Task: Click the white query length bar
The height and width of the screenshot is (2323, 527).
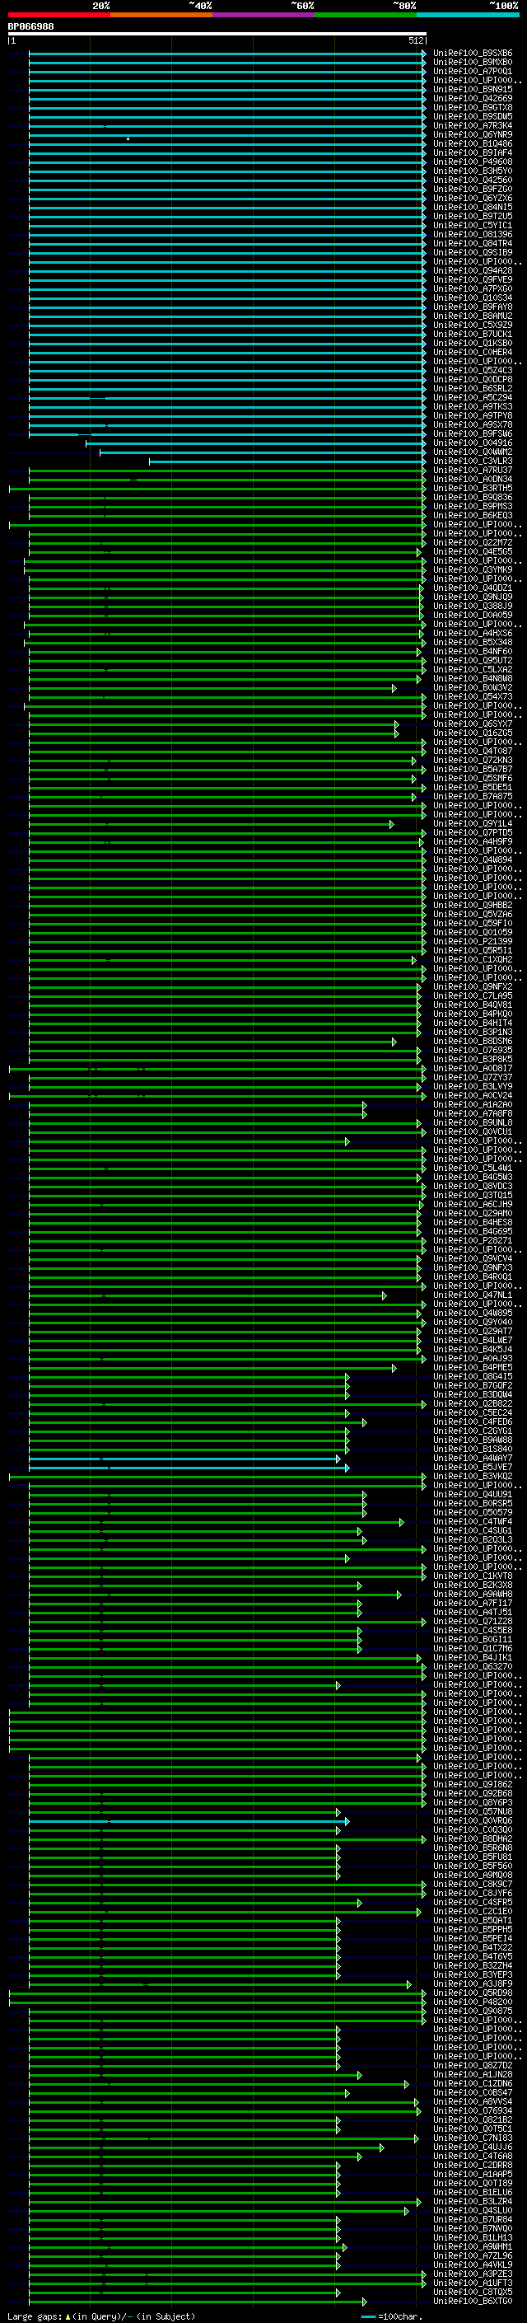Action: (x=217, y=33)
